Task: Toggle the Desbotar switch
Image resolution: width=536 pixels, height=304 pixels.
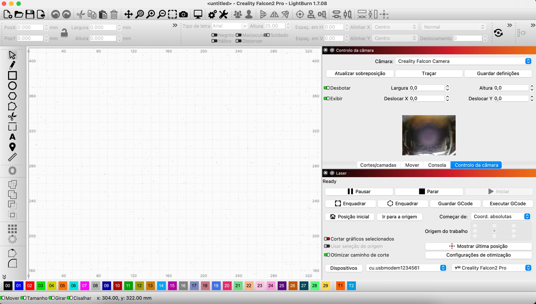Action: click(327, 88)
